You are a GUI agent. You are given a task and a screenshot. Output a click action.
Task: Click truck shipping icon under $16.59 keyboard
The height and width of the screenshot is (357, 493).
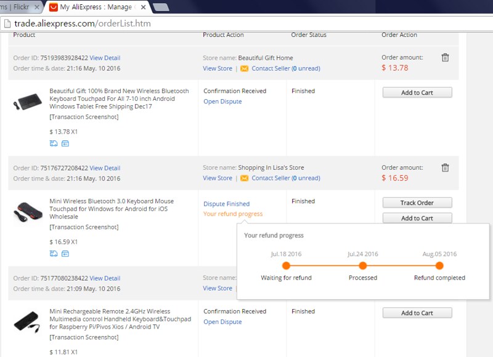[54, 254]
